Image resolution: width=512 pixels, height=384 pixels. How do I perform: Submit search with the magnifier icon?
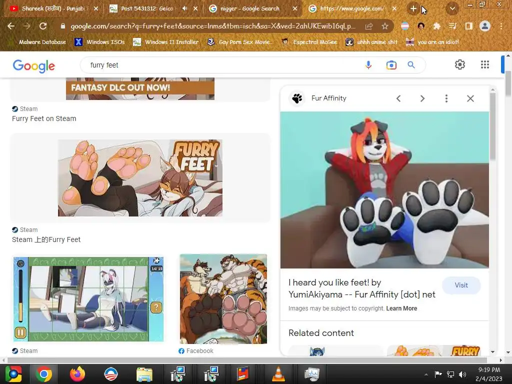point(411,65)
